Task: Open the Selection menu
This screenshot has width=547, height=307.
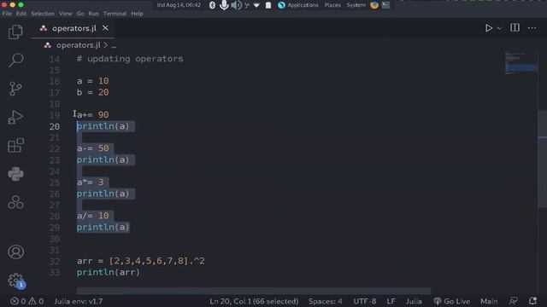Action: point(43,14)
